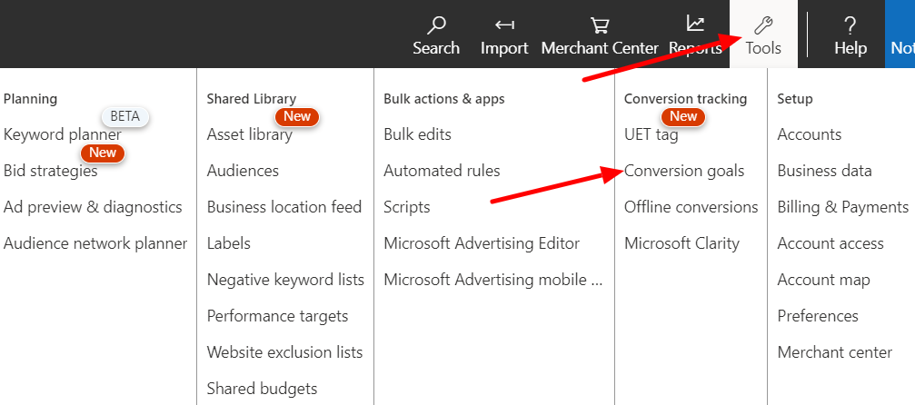Open Account map

pyautogui.click(x=823, y=280)
